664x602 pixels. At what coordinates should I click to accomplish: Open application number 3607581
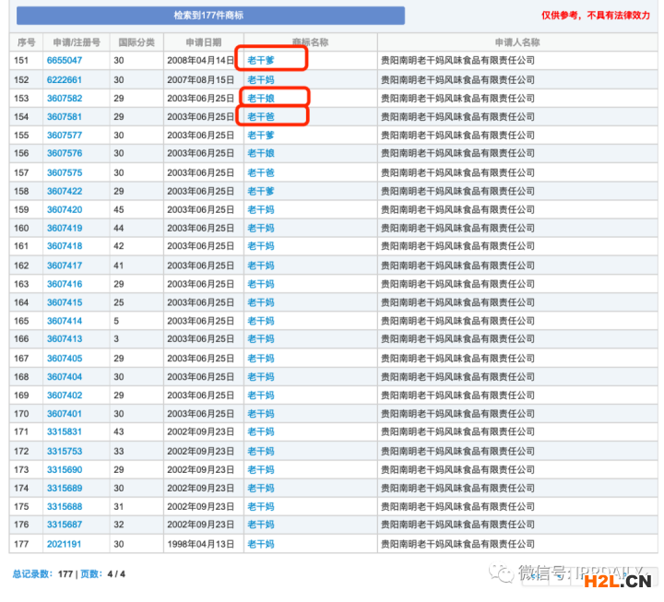[65, 117]
